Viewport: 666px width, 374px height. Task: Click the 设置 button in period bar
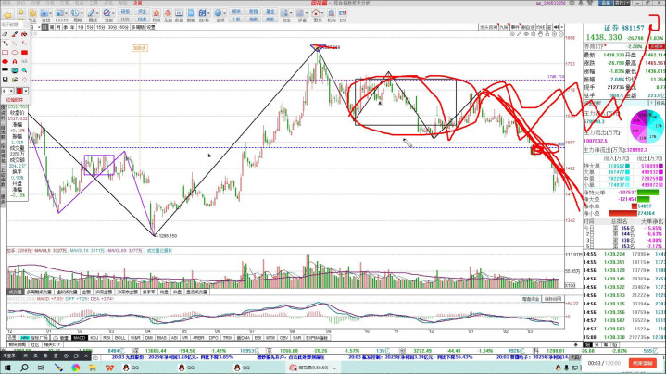pyautogui.click(x=151, y=27)
